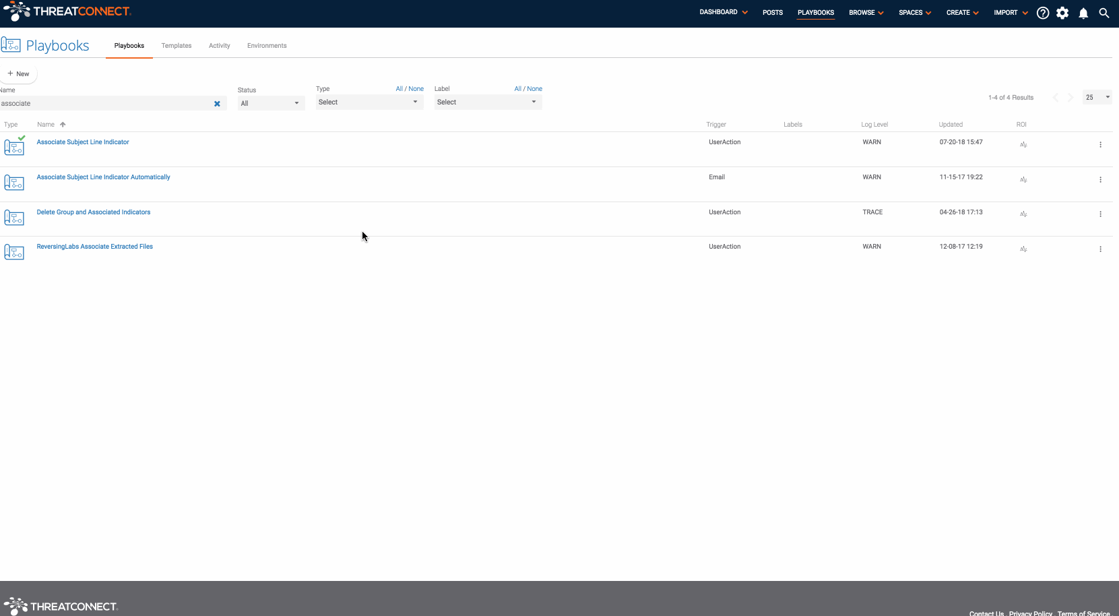Viewport: 1119px width, 616px height.
Task: Switch to the Templates tab
Action: (x=177, y=46)
